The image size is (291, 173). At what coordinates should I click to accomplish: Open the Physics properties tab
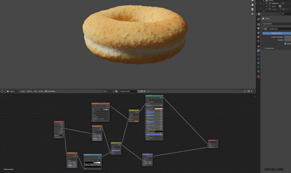click(x=258, y=59)
